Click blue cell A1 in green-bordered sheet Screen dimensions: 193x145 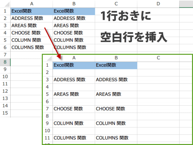(x=74, y=65)
